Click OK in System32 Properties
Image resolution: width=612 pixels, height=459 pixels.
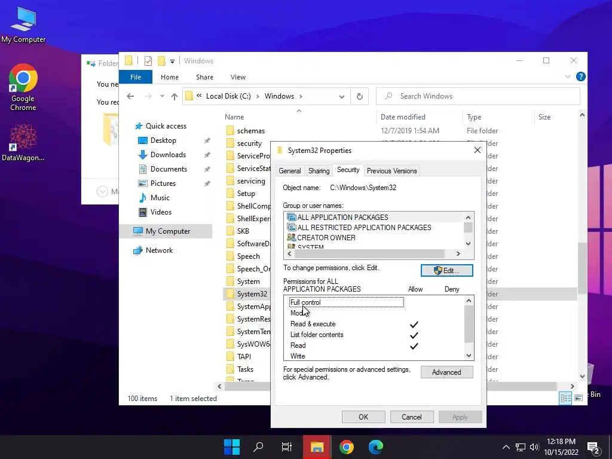click(363, 417)
